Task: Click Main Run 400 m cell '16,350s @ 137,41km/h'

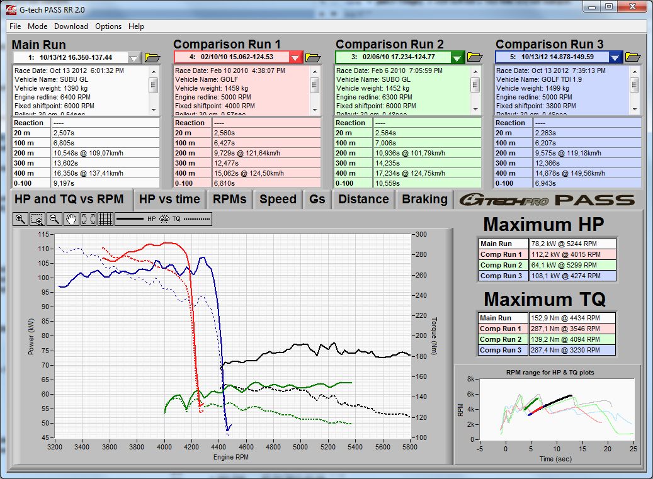Action: click(x=106, y=173)
